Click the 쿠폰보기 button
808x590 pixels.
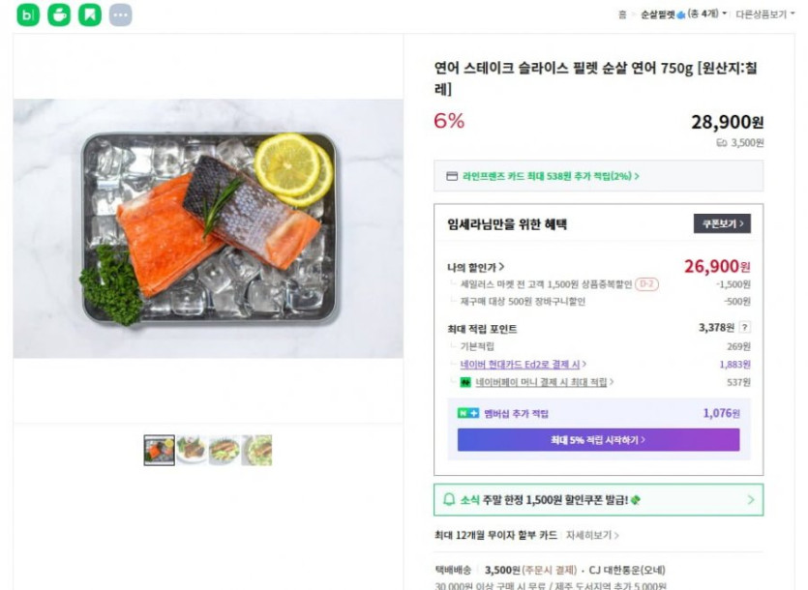coord(722,223)
